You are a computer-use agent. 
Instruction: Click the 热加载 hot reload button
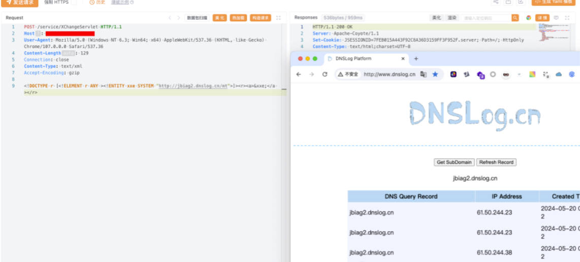238,18
